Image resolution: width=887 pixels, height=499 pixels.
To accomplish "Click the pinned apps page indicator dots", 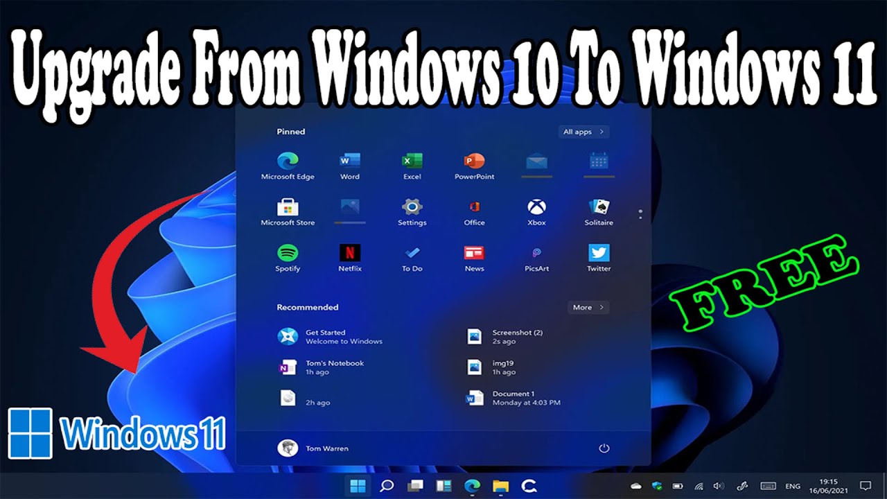I will pyautogui.click(x=640, y=213).
